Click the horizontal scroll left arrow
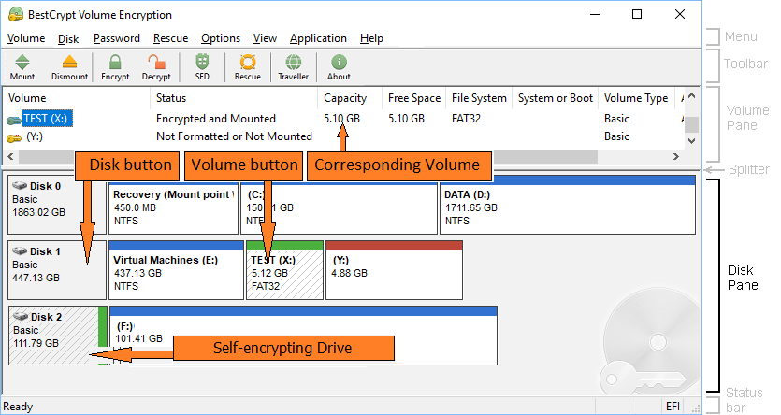Image resolution: width=781 pixels, height=415 pixels. (10, 156)
